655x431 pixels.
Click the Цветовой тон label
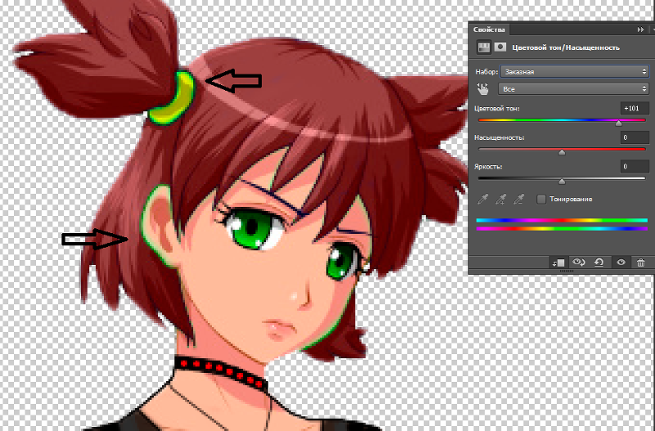coord(497,109)
